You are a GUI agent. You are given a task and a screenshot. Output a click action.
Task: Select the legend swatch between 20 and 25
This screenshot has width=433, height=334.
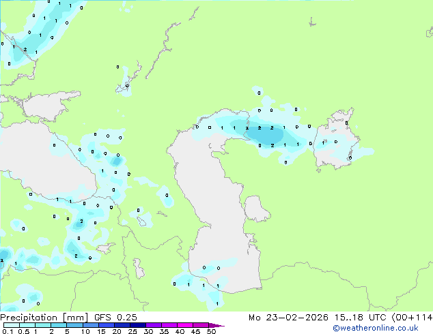point(122,325)
